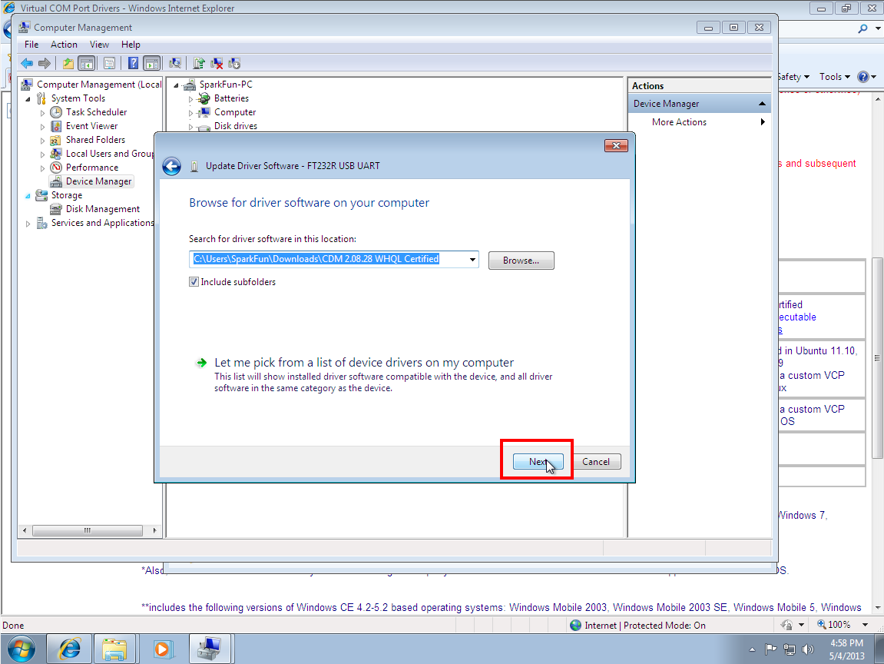The width and height of the screenshot is (884, 664).
Task: Click the update driver software toolbar icon
Action: 198,63
